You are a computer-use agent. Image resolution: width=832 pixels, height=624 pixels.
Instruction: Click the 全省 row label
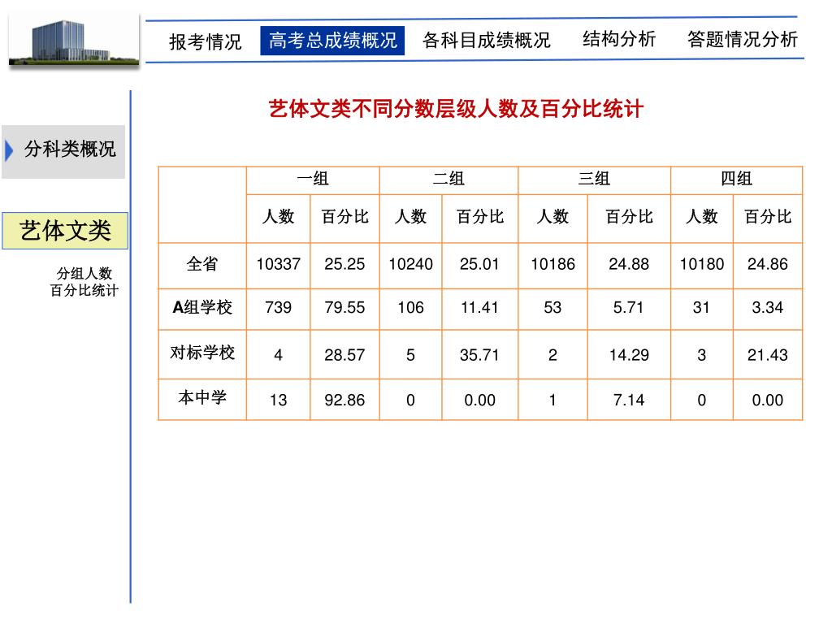click(x=202, y=264)
